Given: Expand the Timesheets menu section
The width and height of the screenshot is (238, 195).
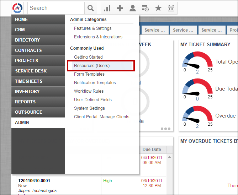Looking at the screenshot, I should click(38, 81).
